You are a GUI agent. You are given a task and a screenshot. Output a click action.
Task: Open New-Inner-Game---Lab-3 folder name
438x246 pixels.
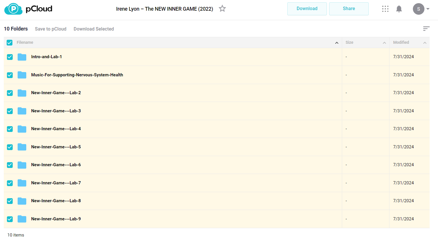pos(56,111)
